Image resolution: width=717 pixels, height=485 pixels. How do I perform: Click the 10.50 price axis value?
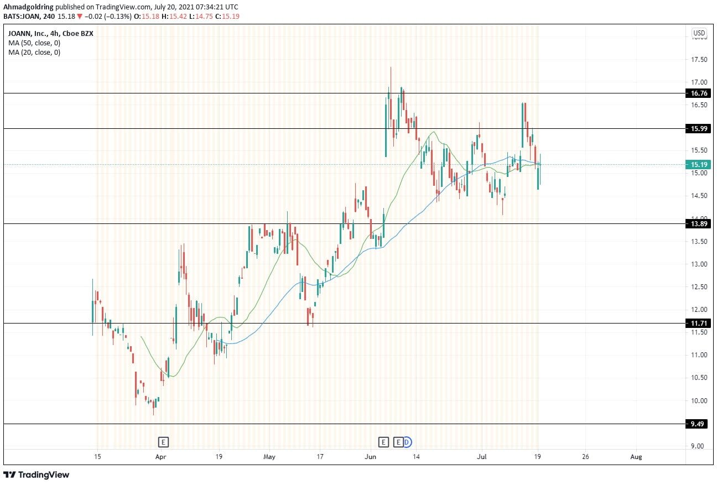coord(699,378)
